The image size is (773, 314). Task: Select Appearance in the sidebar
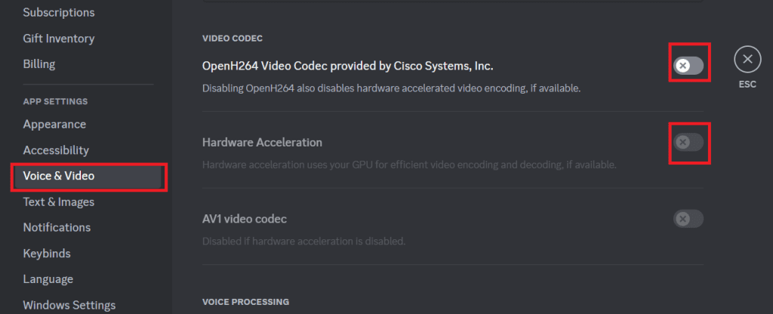tap(54, 125)
